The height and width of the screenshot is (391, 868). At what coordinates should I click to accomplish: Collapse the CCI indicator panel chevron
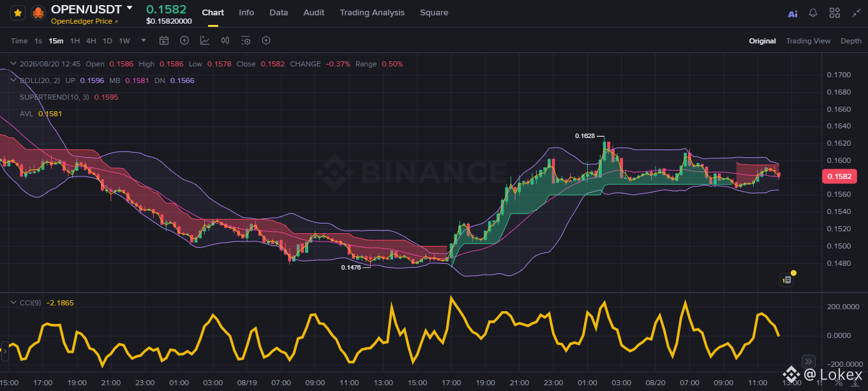point(13,303)
